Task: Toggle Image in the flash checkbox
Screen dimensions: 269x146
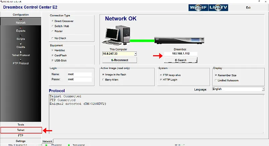Action: (103, 74)
